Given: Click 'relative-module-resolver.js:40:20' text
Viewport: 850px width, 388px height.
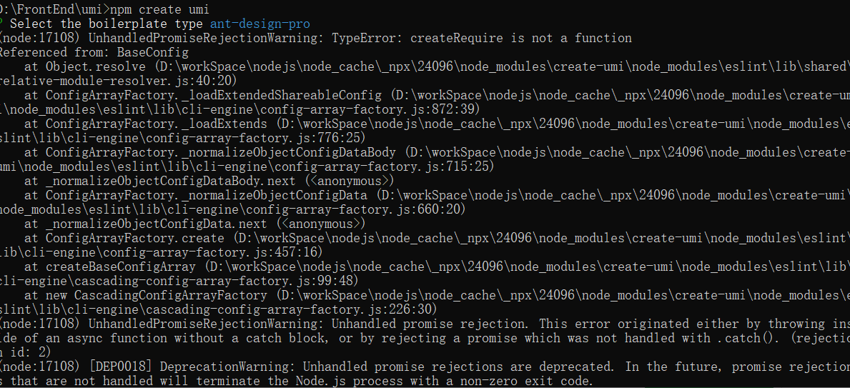Looking at the screenshot, I should click(119, 81).
